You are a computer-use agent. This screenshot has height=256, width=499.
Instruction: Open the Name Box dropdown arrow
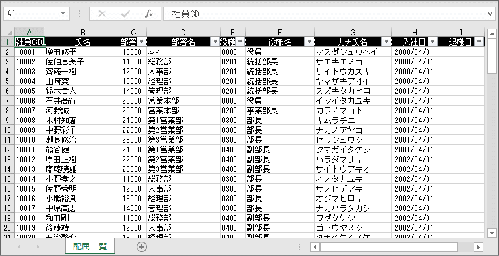click(63, 13)
